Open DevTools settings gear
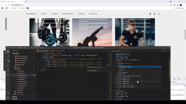Image resolution: width=186 pixels, height=104 pixels. coord(179,79)
